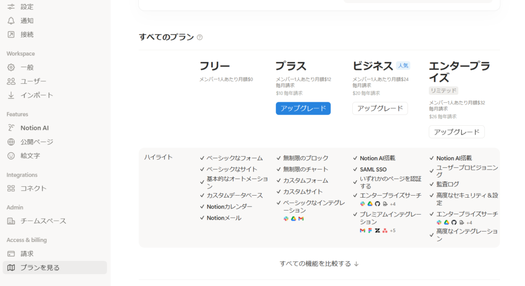Click the 通知 bell icon
Viewport: 525px width, 286px height.
click(11, 21)
